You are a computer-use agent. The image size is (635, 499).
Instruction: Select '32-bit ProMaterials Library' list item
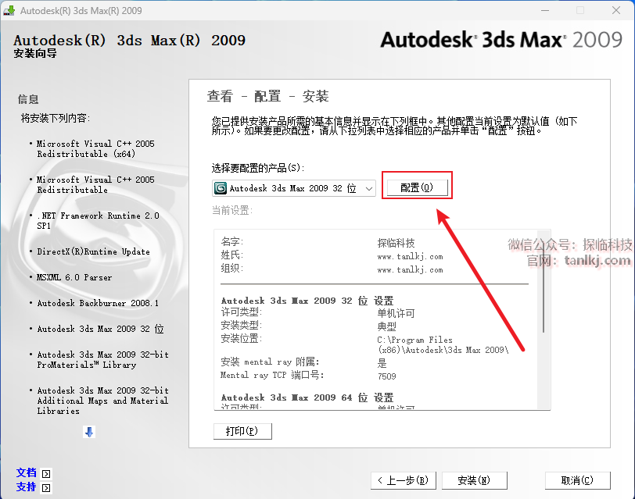tap(102, 359)
